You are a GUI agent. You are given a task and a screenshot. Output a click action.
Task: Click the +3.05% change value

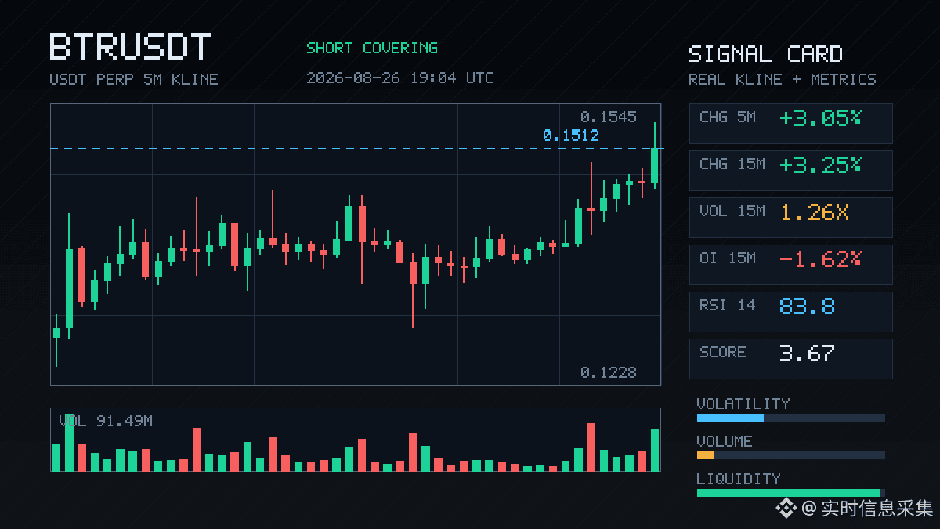pyautogui.click(x=820, y=118)
